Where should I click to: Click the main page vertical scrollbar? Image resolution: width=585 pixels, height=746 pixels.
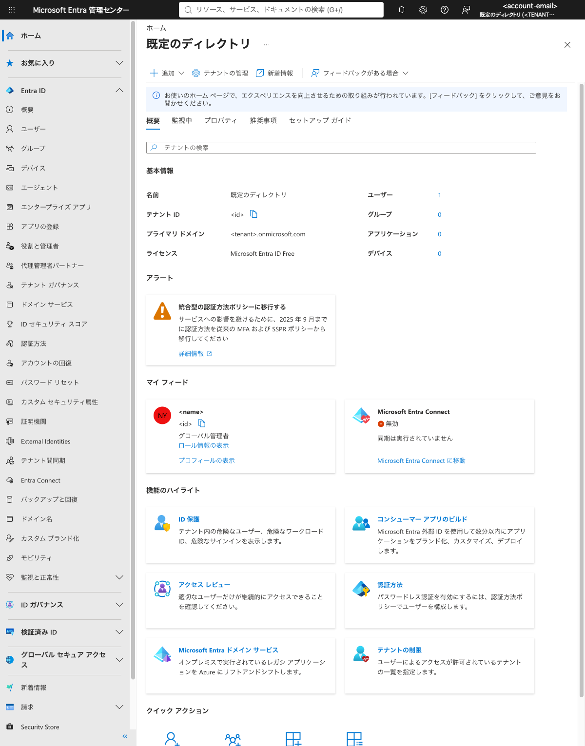pos(581,390)
